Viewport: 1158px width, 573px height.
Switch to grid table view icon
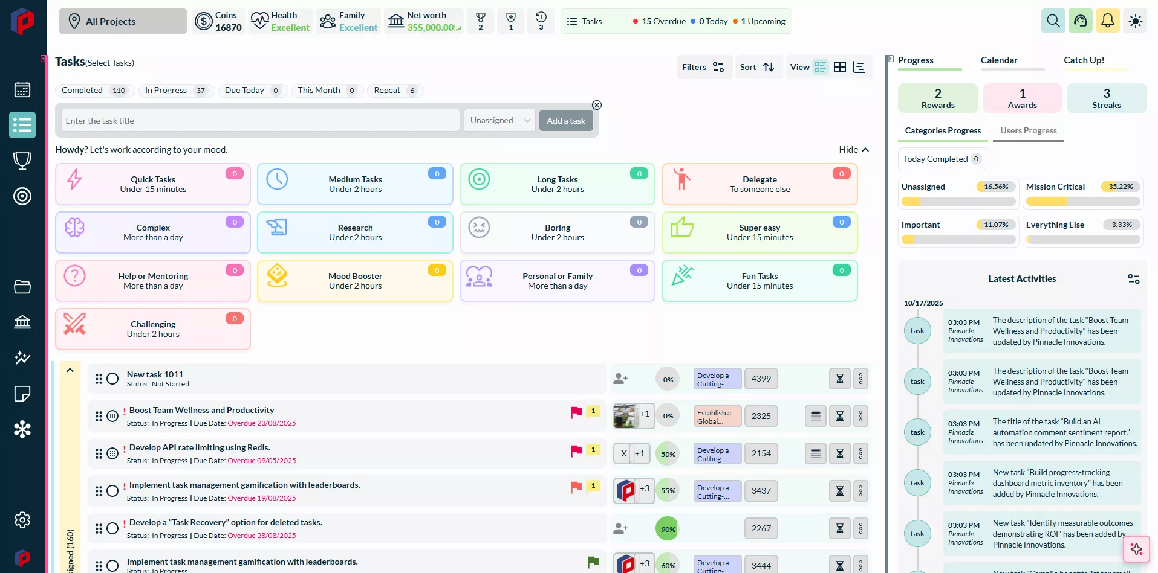(840, 67)
